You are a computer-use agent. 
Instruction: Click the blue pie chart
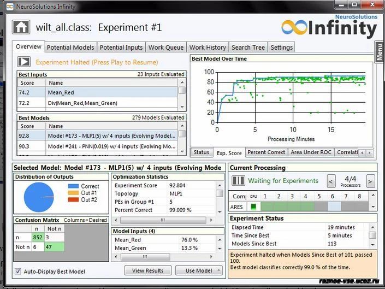pyautogui.click(x=39, y=197)
